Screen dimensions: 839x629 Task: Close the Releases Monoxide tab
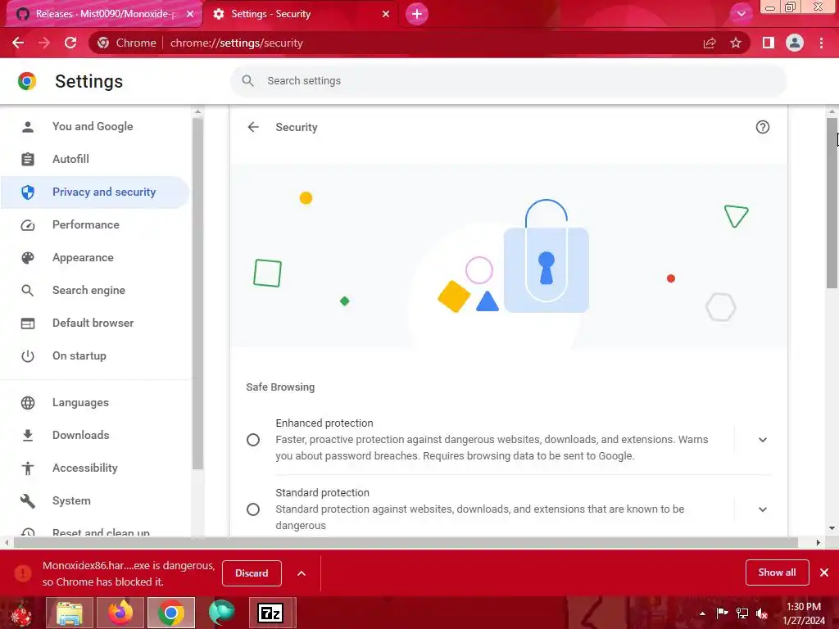pos(190,14)
